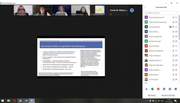Select participant Olena Diak (Организатор) row
This screenshot has height=103, width=180.
pos(161,22)
